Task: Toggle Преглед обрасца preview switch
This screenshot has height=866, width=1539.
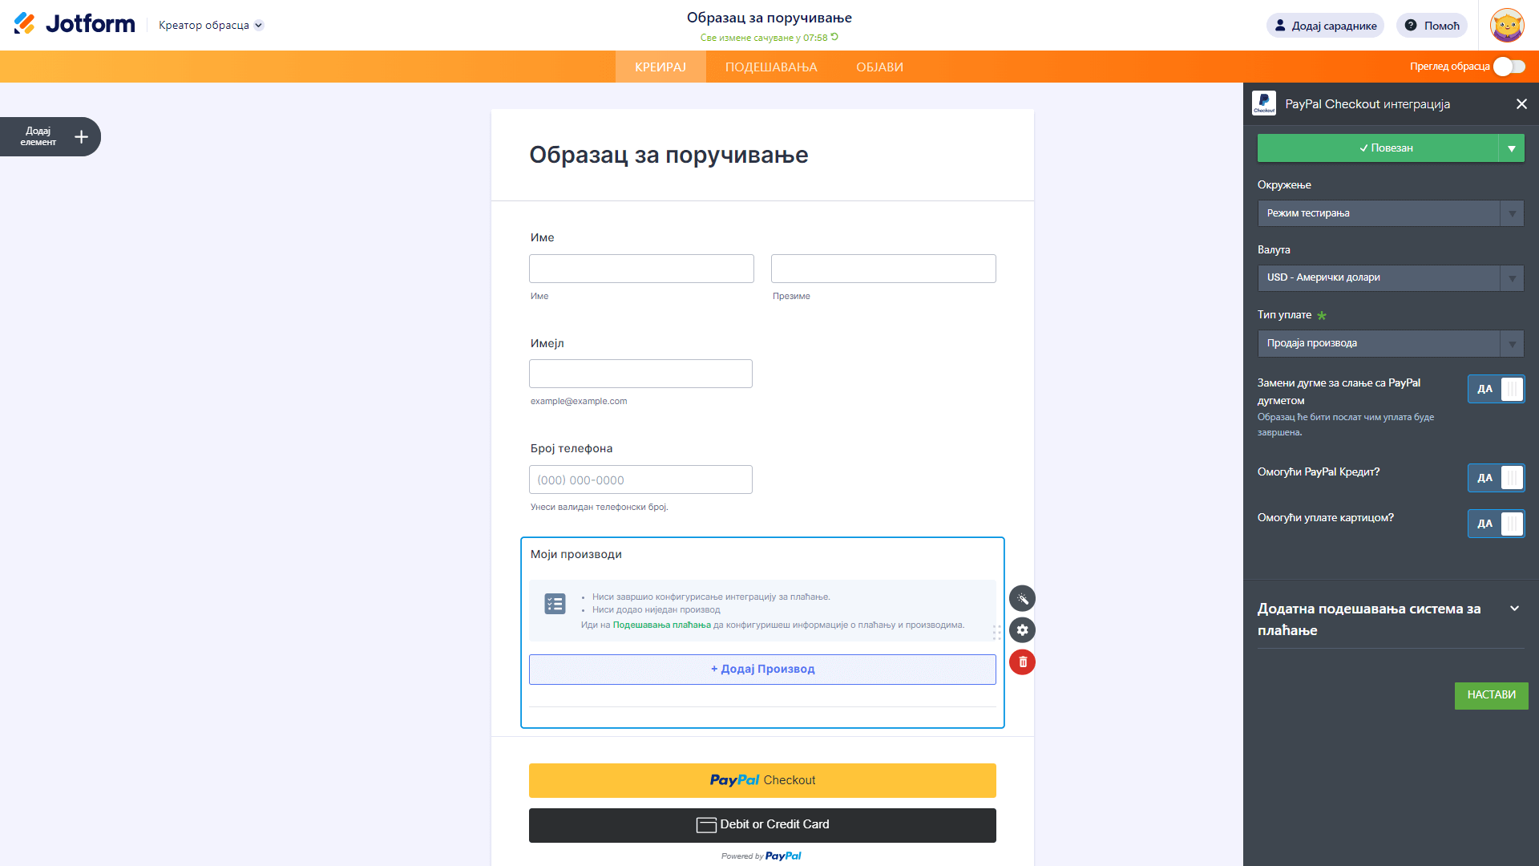Action: [1509, 67]
